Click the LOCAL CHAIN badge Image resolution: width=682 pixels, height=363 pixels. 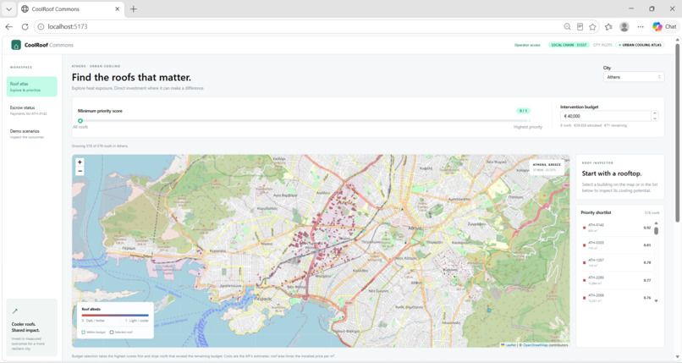point(569,45)
